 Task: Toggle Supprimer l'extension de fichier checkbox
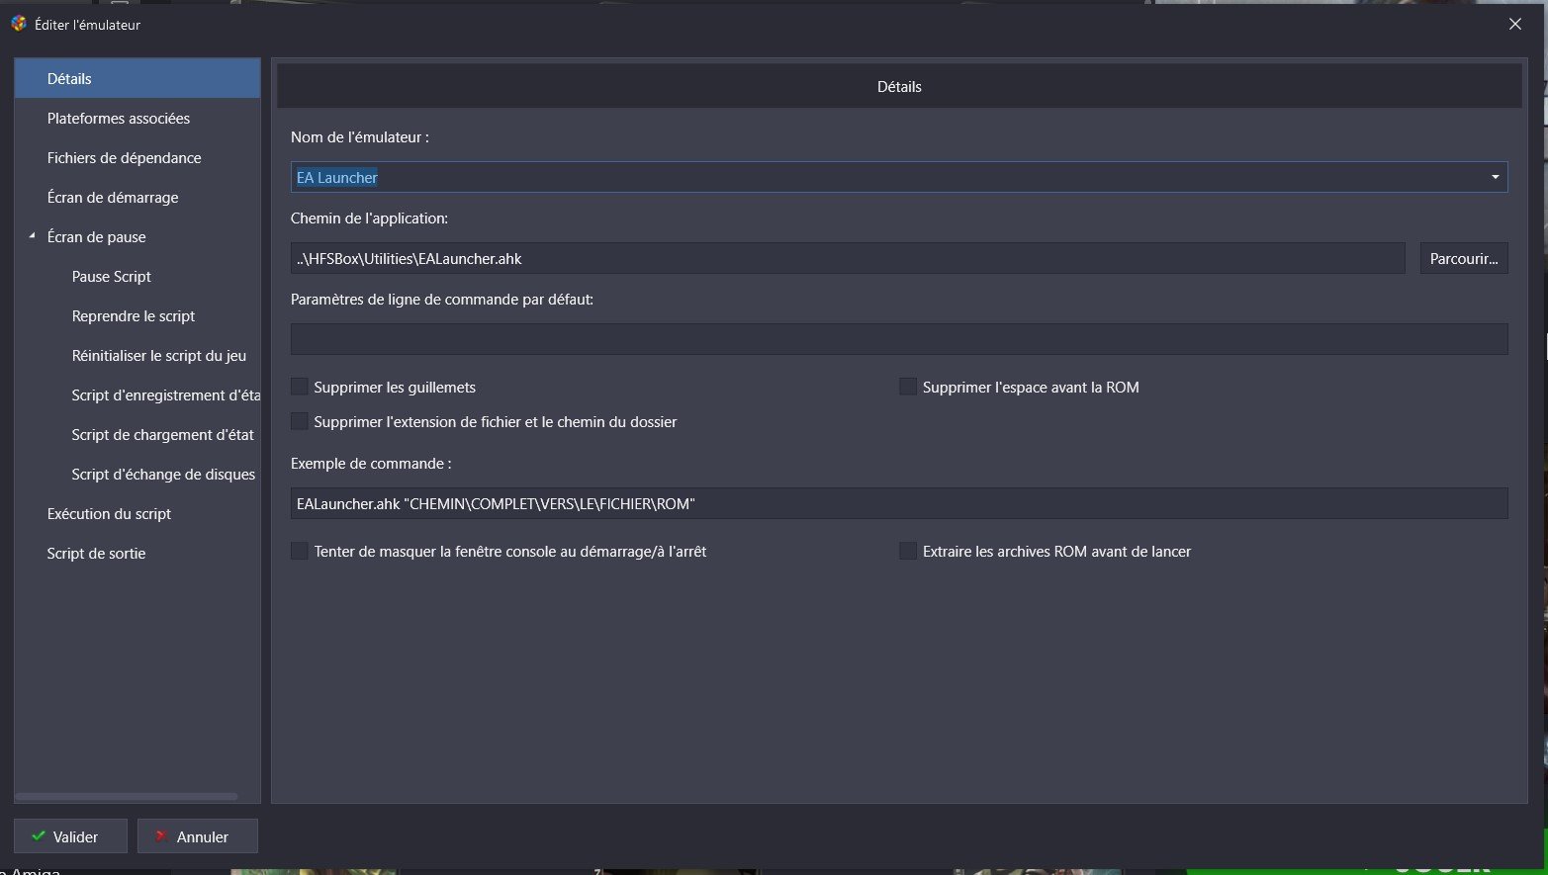coord(299,421)
